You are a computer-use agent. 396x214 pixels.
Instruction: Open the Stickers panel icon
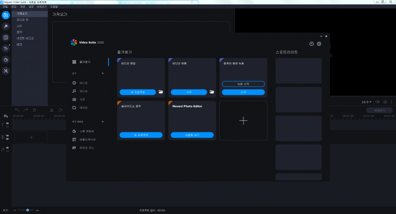point(6,60)
